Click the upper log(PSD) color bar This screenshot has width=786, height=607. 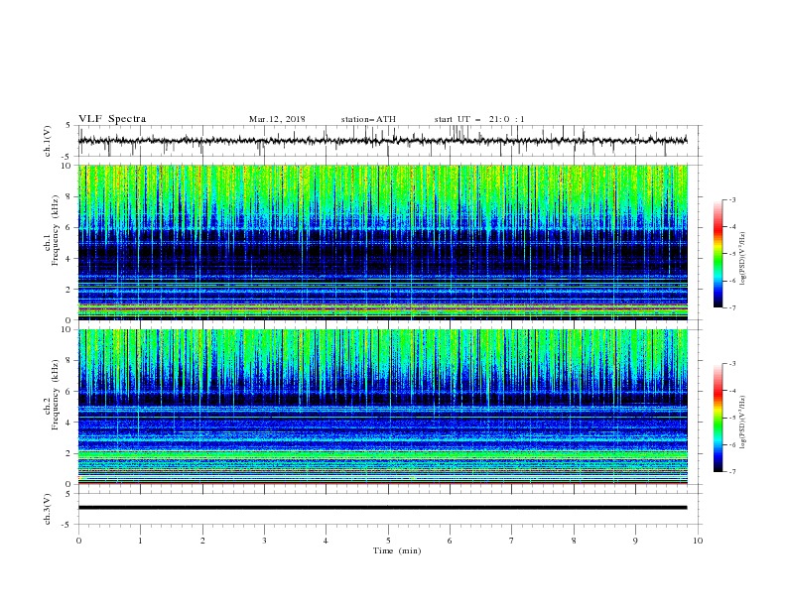click(718, 253)
